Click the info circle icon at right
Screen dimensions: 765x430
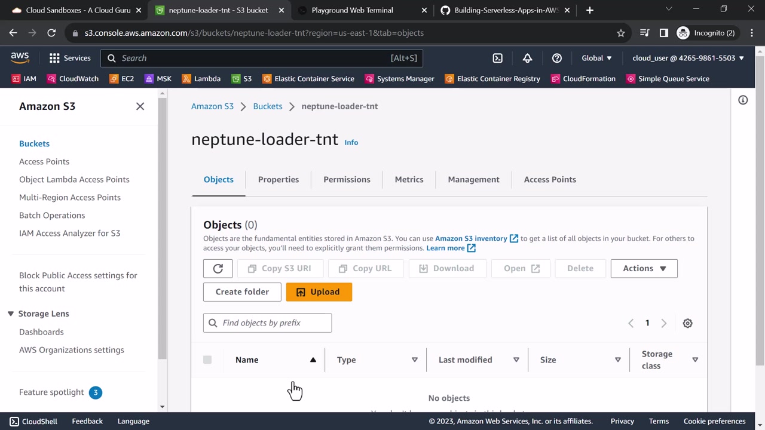[x=743, y=100]
